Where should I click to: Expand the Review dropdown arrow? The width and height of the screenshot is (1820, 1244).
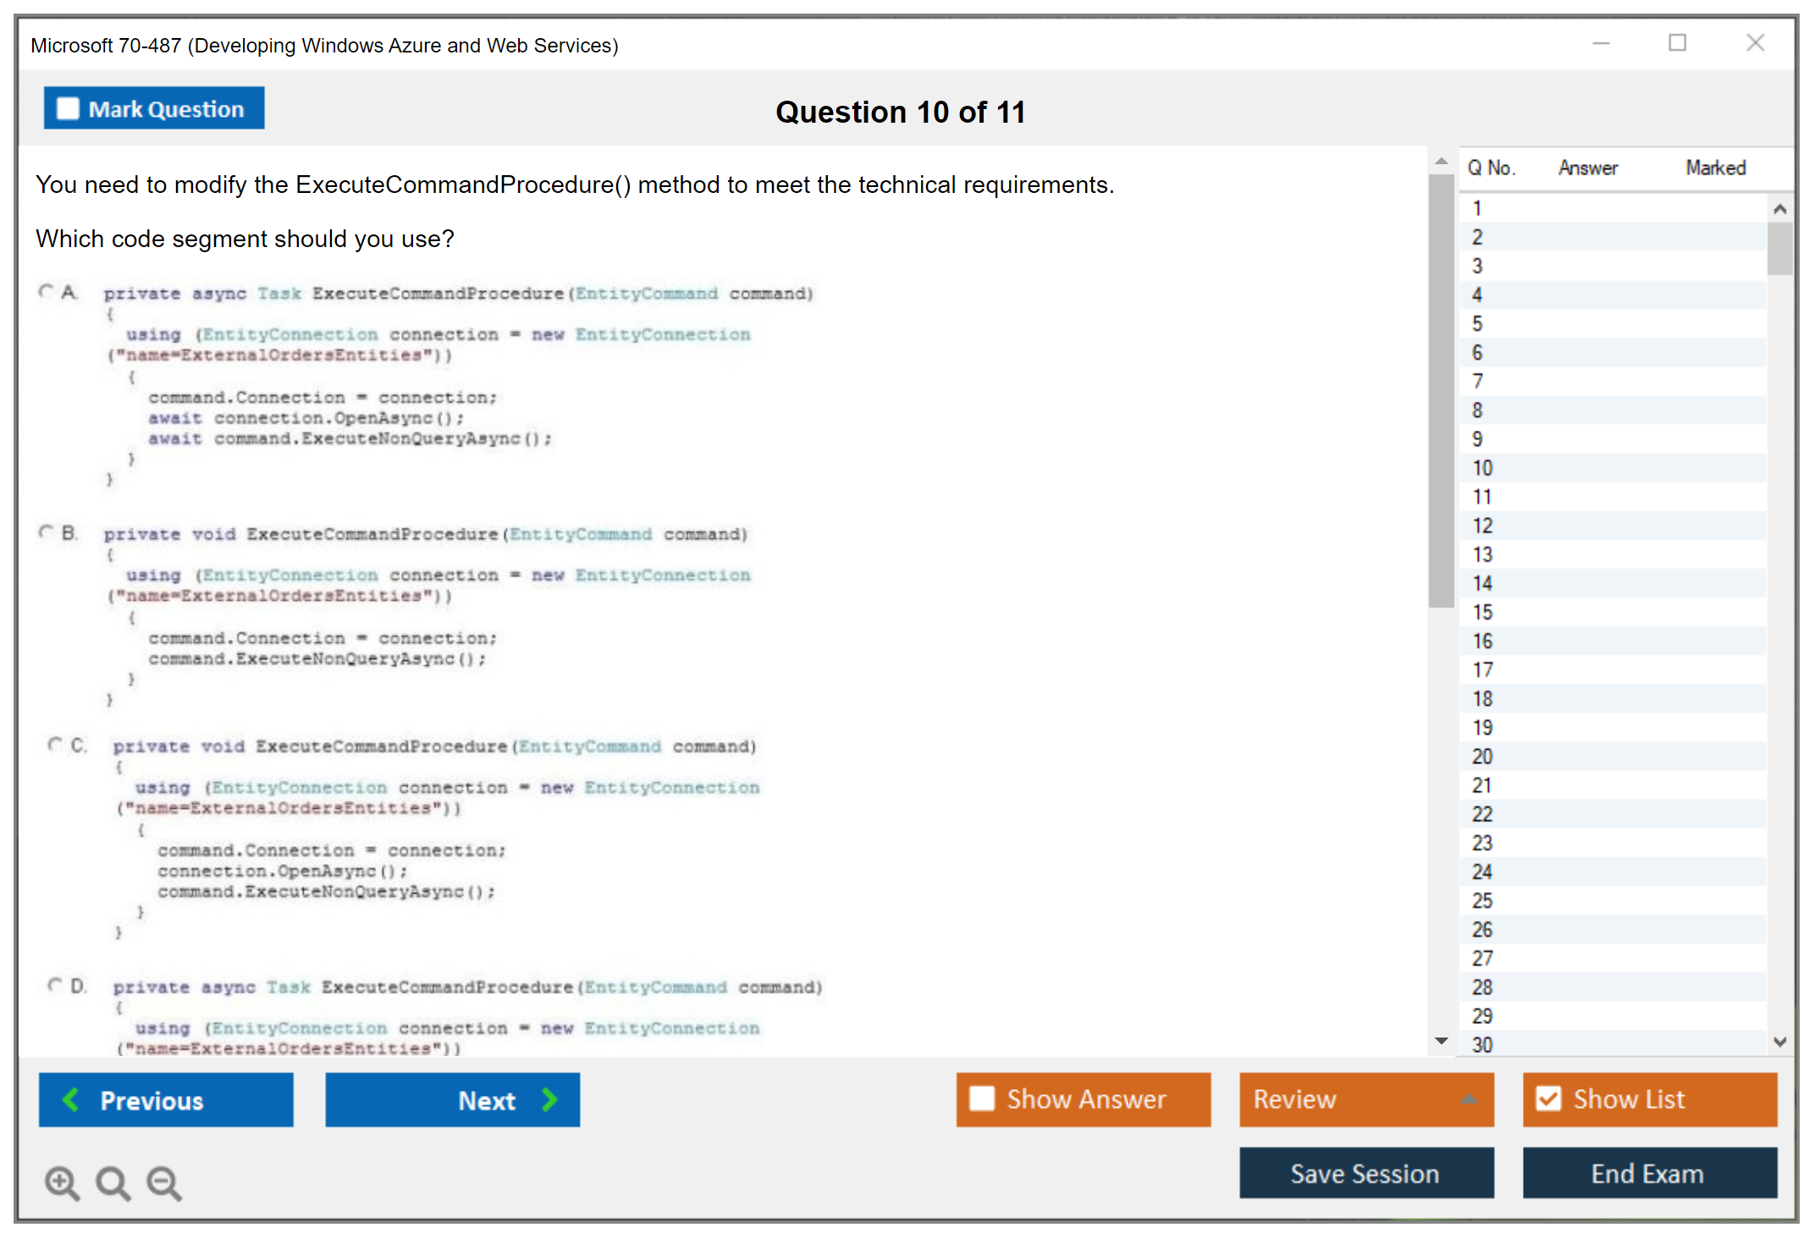[1469, 1099]
